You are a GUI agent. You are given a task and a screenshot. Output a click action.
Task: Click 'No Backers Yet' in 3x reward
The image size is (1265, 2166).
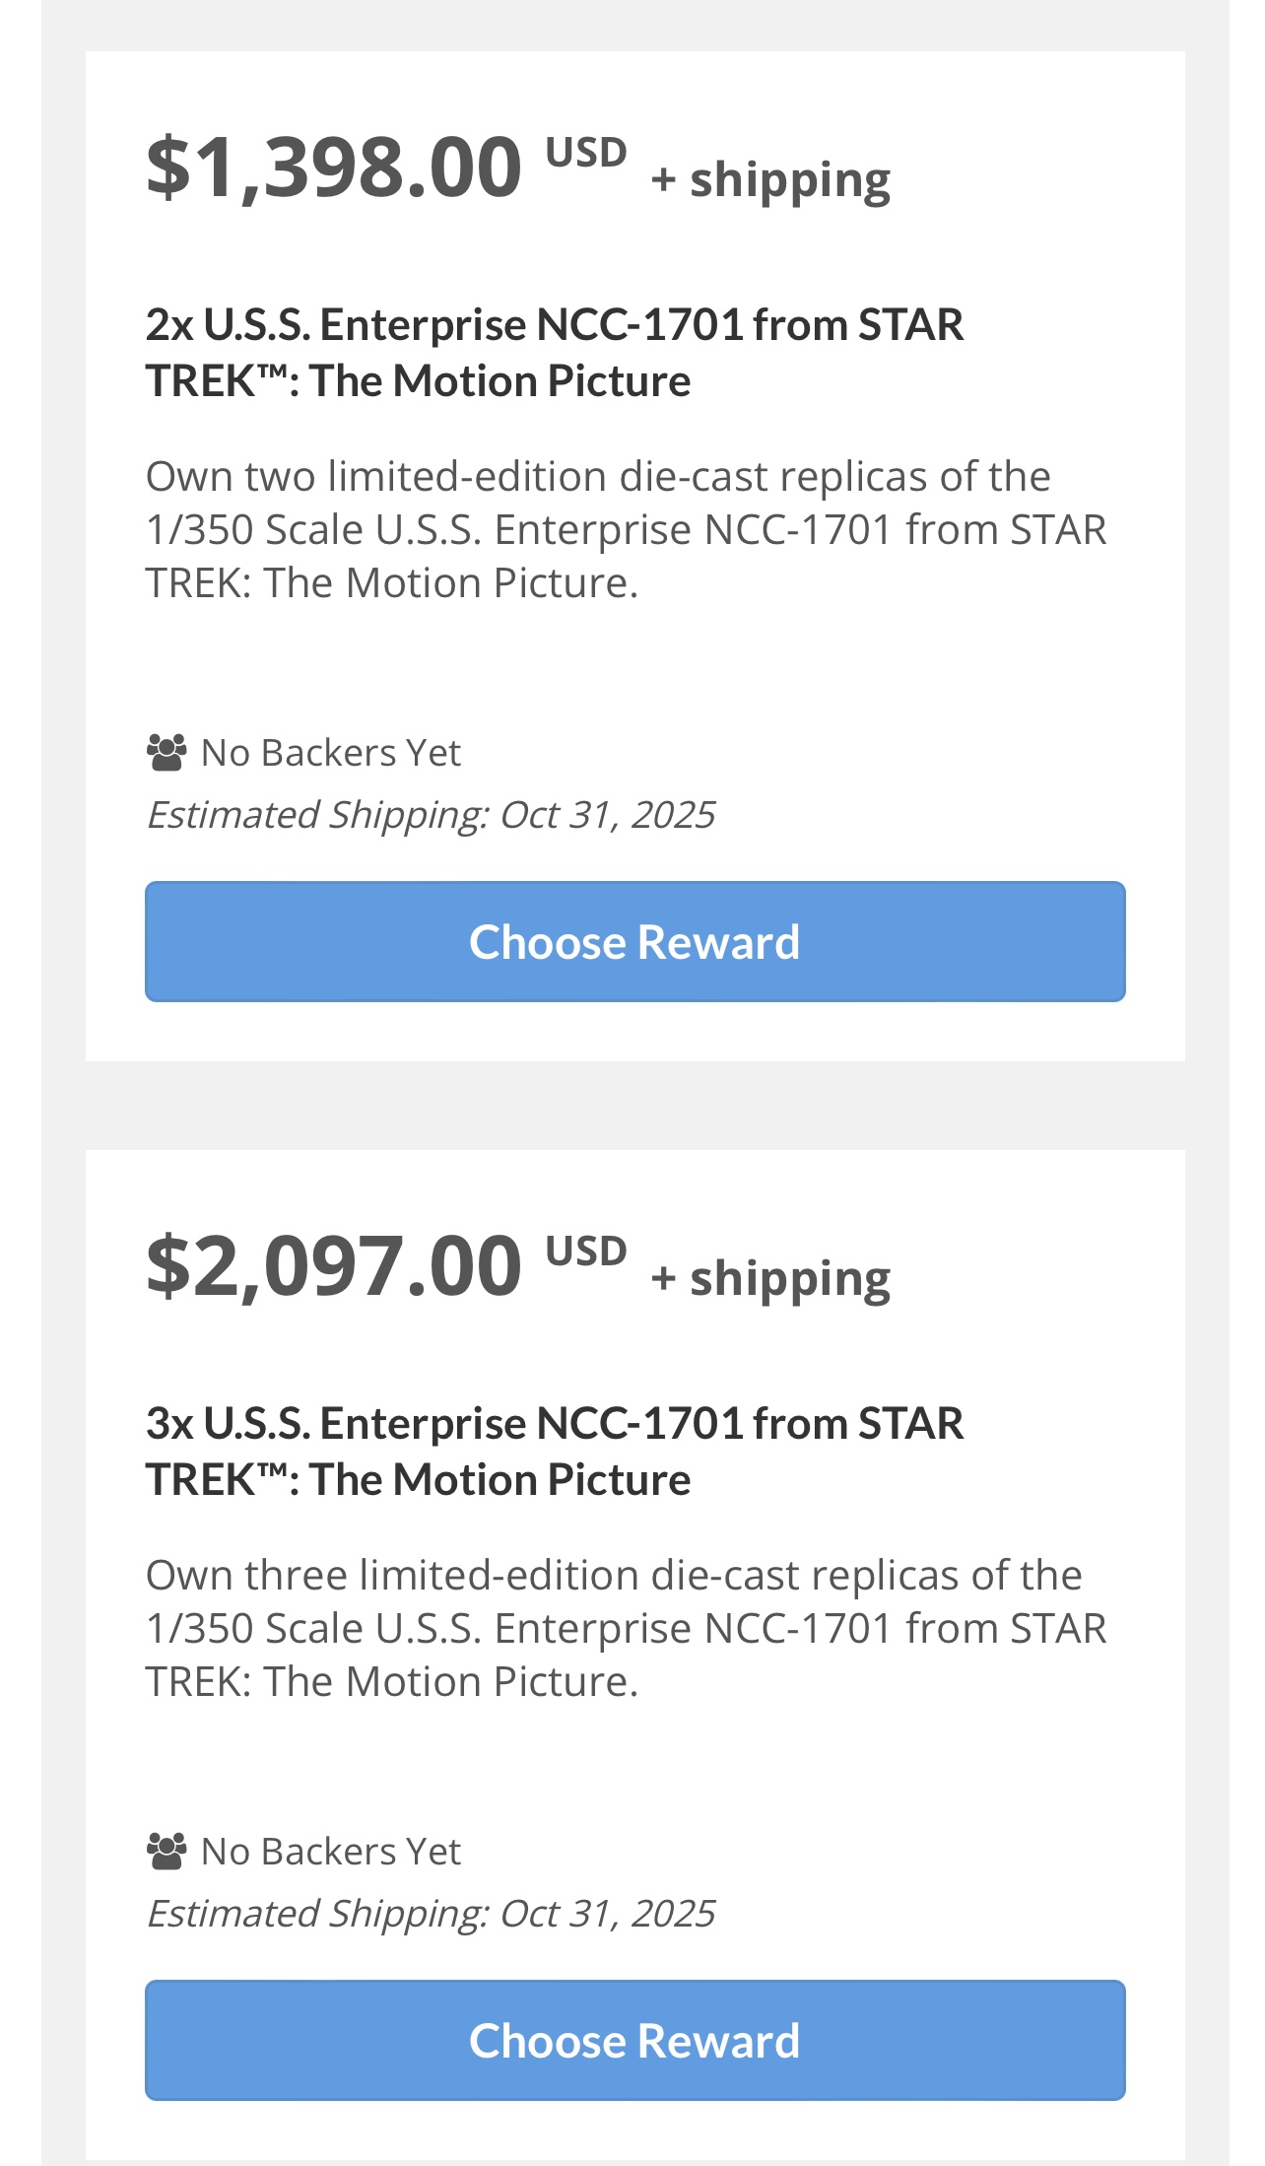point(331,1852)
